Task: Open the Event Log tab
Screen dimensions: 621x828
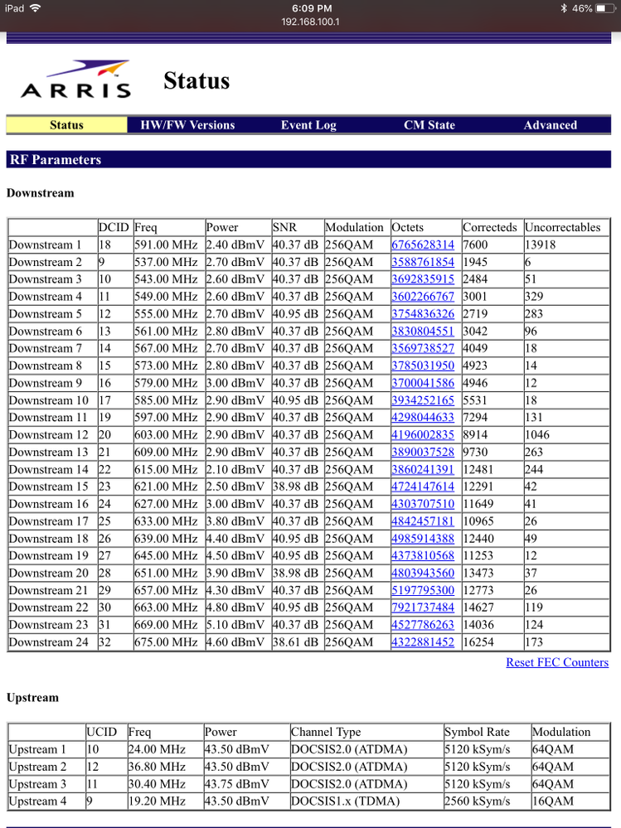Action: [308, 125]
